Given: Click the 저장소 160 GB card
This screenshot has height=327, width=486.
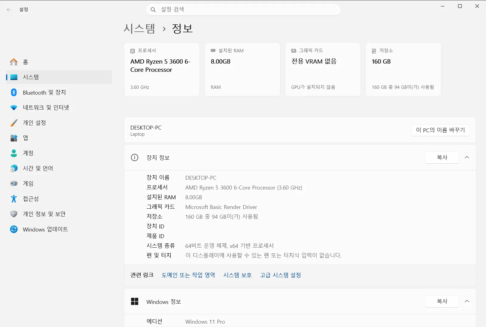Looking at the screenshot, I should pos(403,69).
